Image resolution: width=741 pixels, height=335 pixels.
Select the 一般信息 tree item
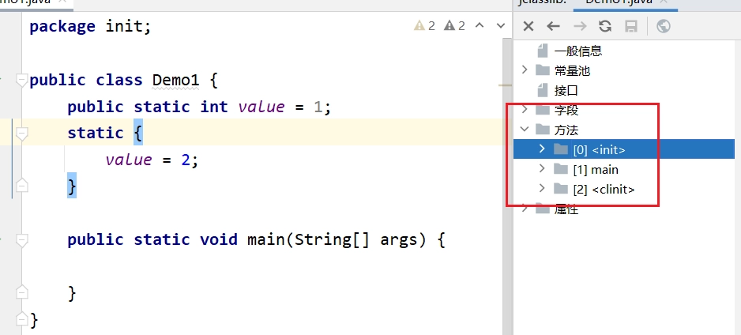pyautogui.click(x=578, y=51)
